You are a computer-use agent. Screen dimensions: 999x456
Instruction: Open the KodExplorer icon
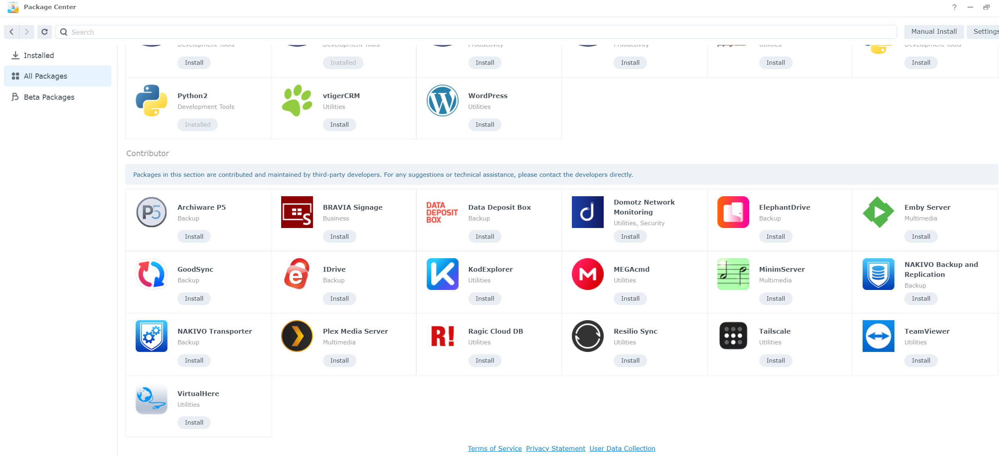tap(442, 274)
